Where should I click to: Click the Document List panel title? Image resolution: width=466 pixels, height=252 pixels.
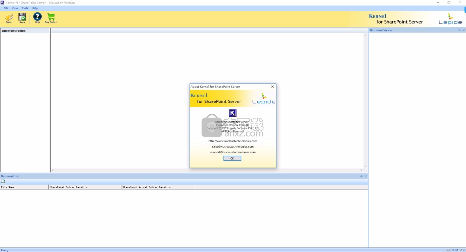[10, 176]
